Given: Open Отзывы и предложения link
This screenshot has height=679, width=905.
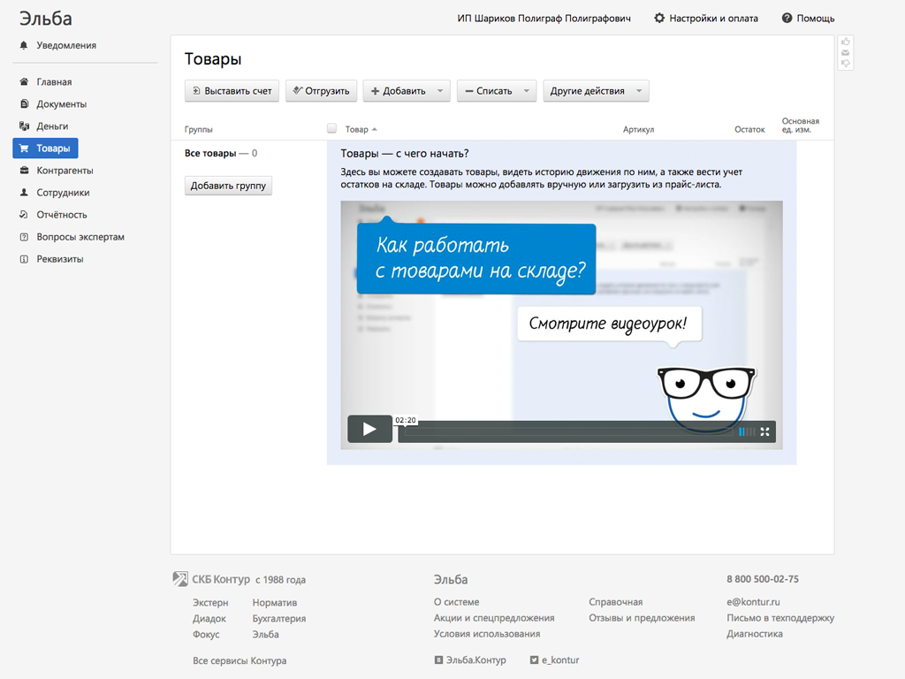Looking at the screenshot, I should (x=642, y=618).
